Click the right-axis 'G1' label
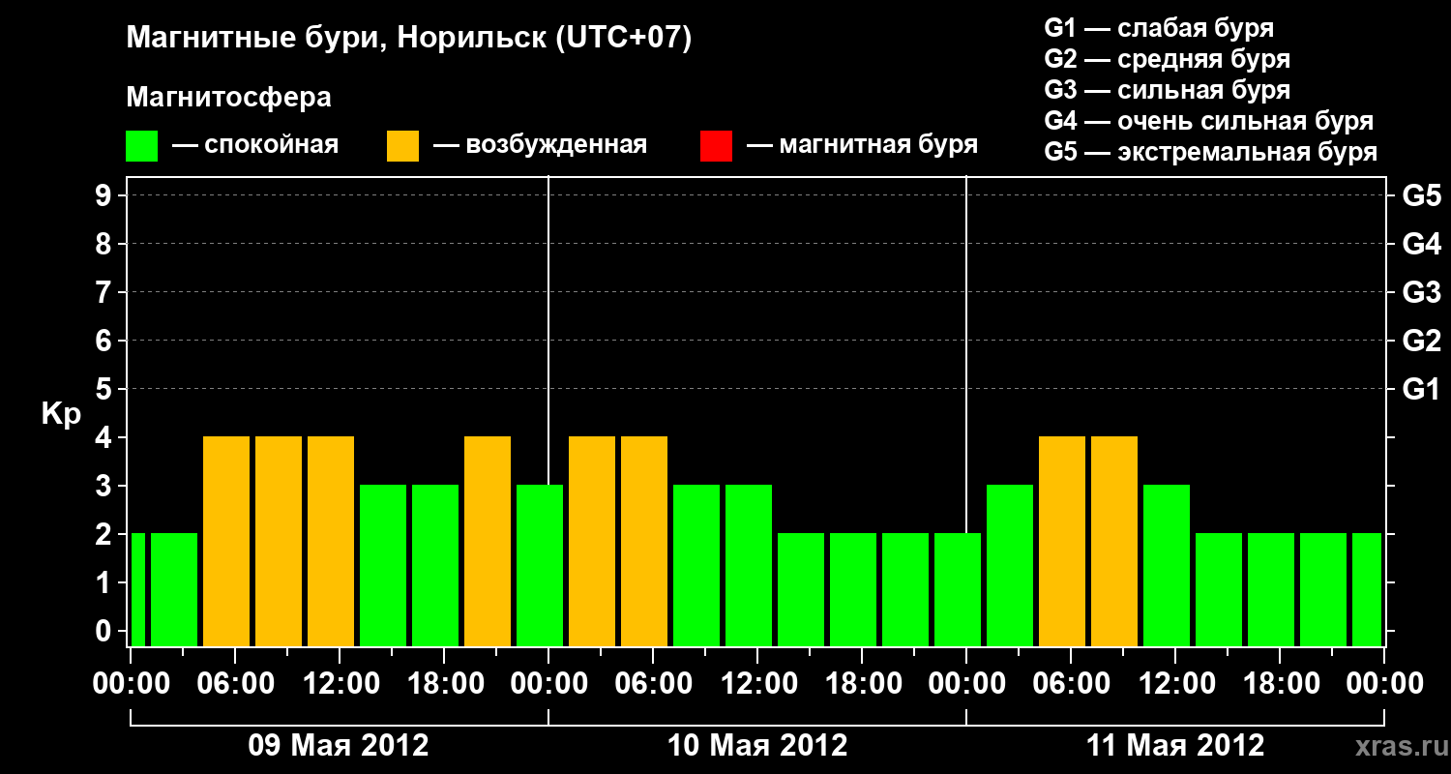 click(x=1422, y=389)
